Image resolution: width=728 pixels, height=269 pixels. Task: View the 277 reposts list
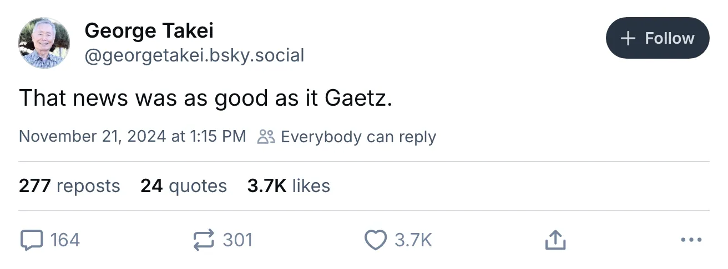click(x=69, y=186)
